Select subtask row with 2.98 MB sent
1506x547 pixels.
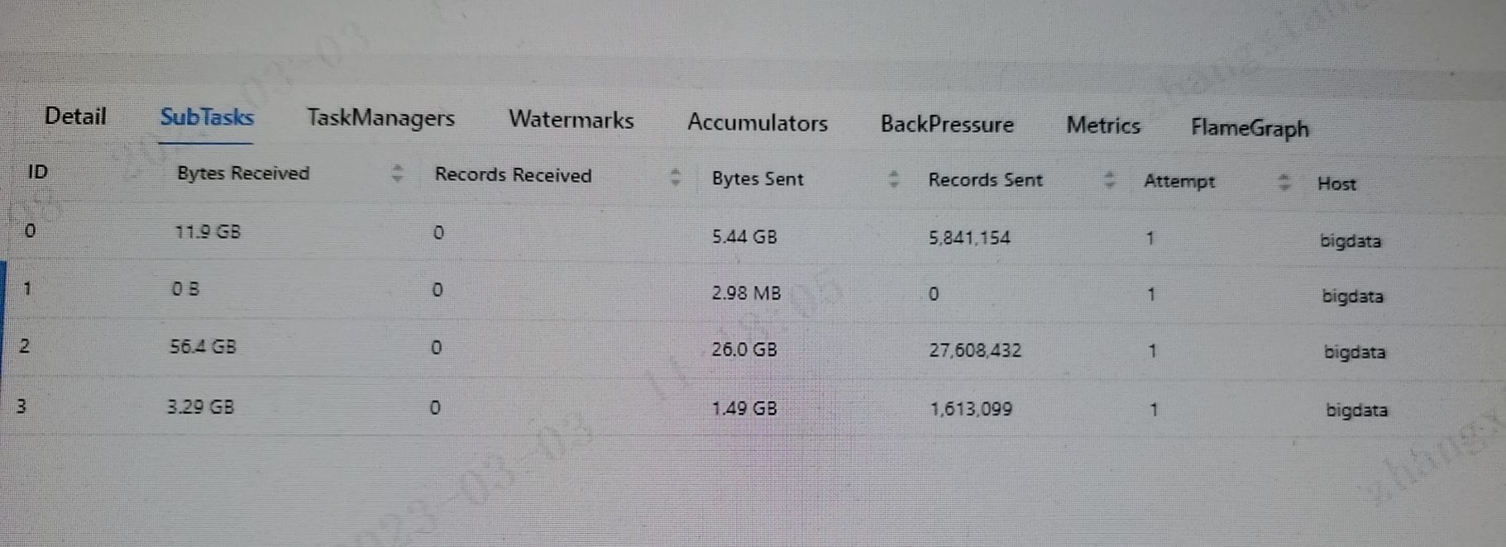click(753, 293)
